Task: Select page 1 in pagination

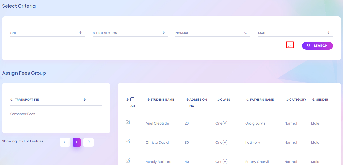Action: coord(76,142)
